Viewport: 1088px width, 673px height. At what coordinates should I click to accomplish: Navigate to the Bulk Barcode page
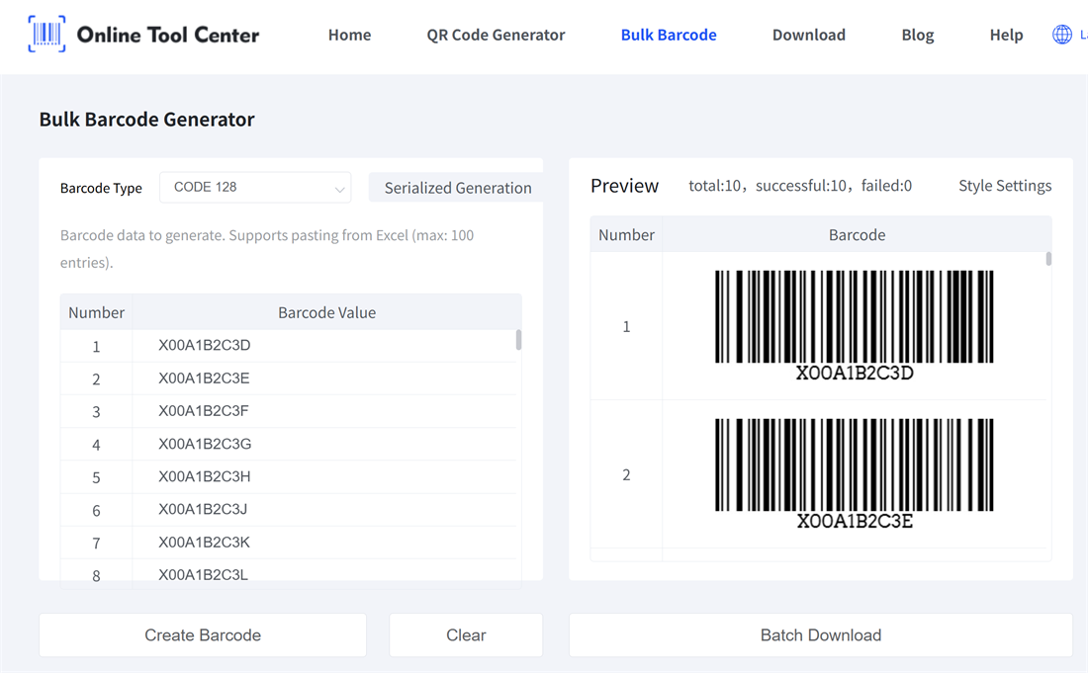pos(669,34)
